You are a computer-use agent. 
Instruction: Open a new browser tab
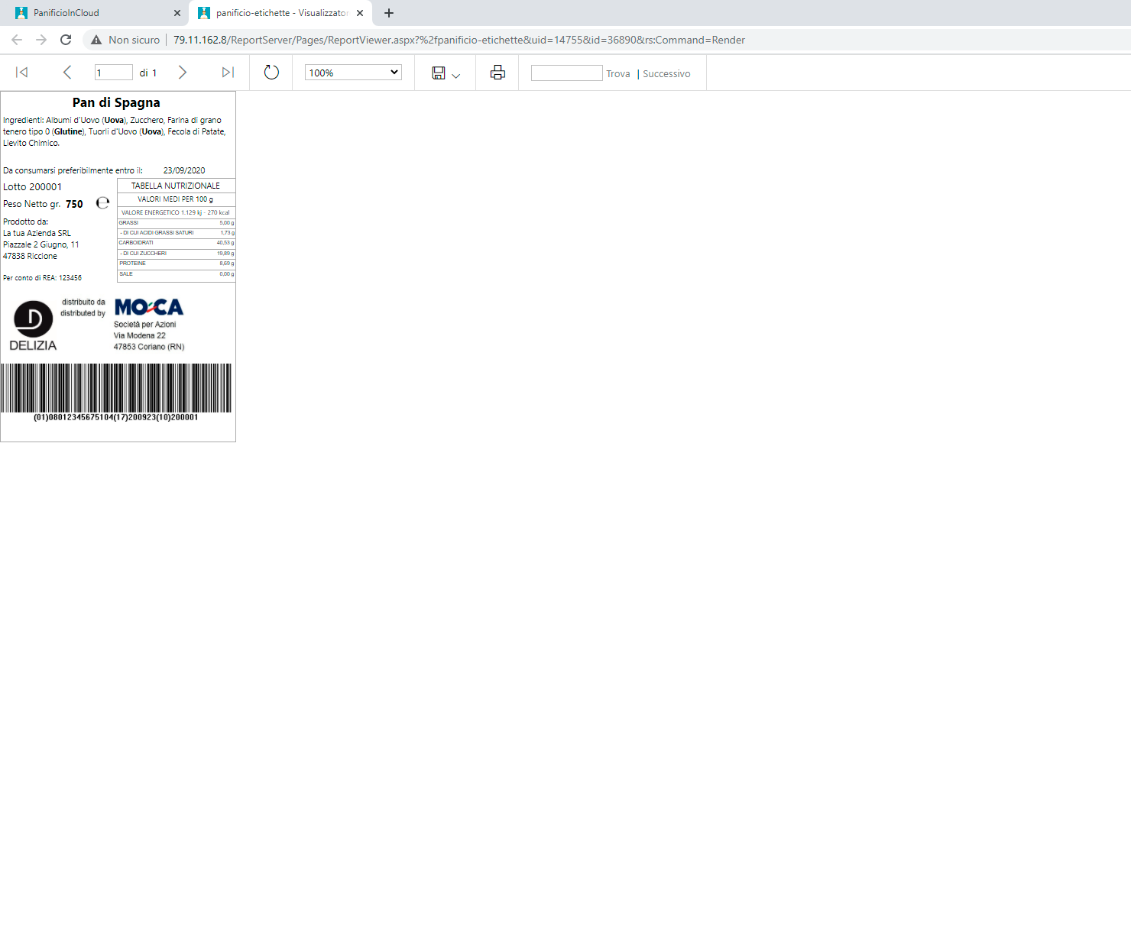pos(389,13)
